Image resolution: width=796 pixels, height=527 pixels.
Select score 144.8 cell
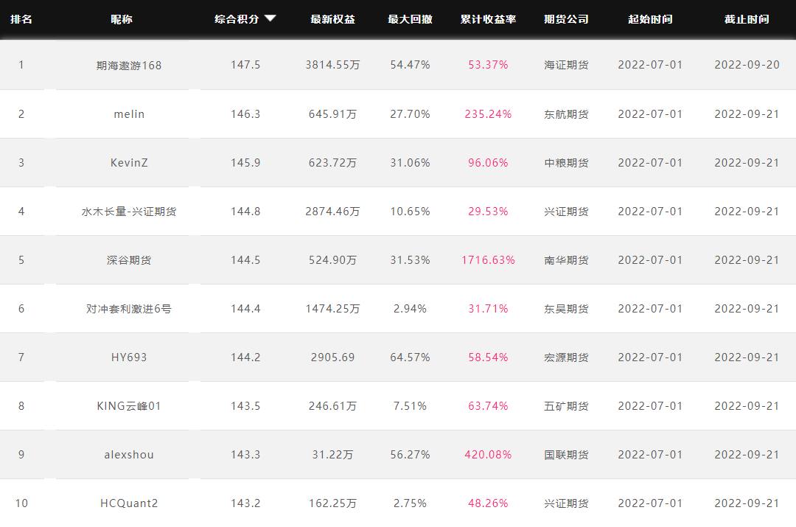pos(245,212)
